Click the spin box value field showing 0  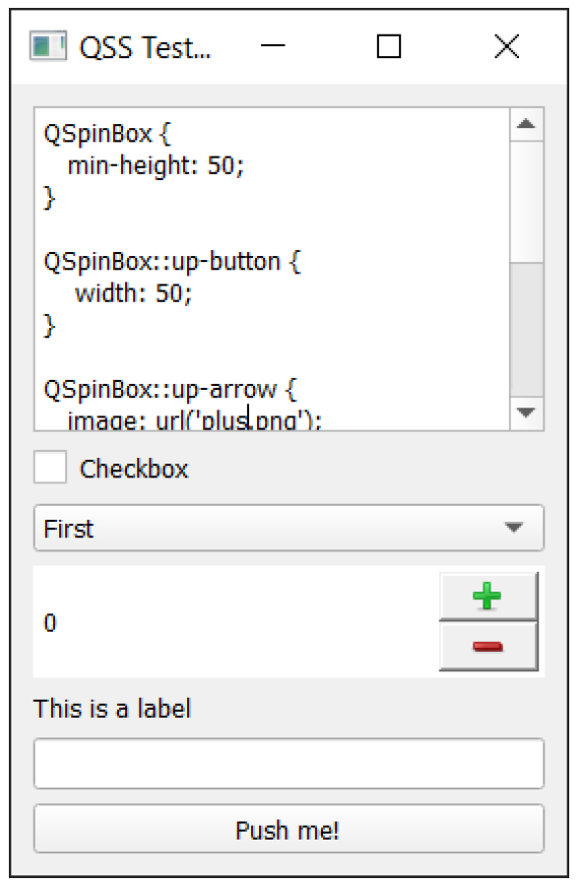tap(235, 622)
